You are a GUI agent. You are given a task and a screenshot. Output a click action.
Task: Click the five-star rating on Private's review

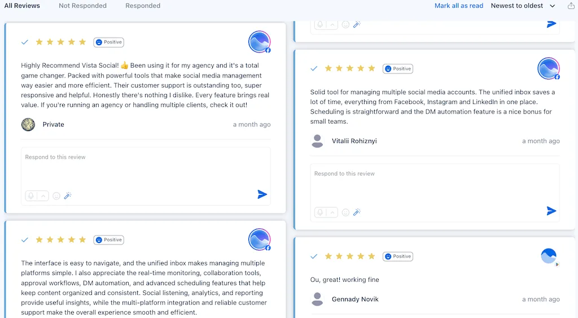(x=60, y=42)
